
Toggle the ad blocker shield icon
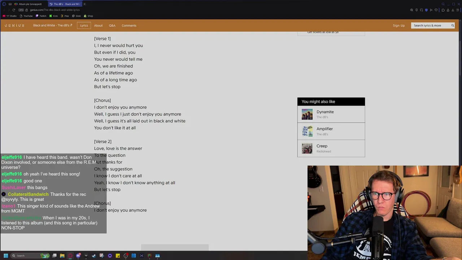(426, 10)
